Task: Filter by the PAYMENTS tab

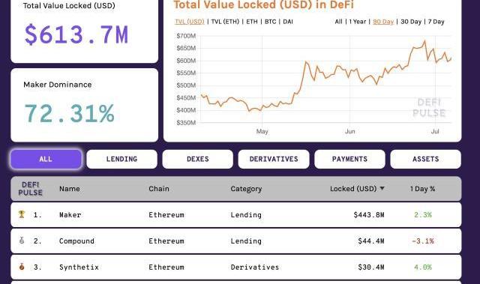Action: point(349,159)
